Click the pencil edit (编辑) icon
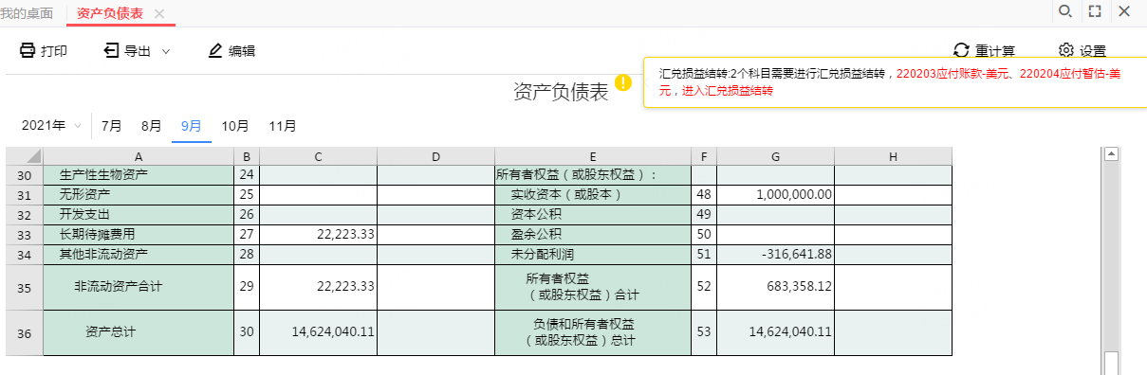The height and width of the screenshot is (375, 1147). [x=215, y=51]
